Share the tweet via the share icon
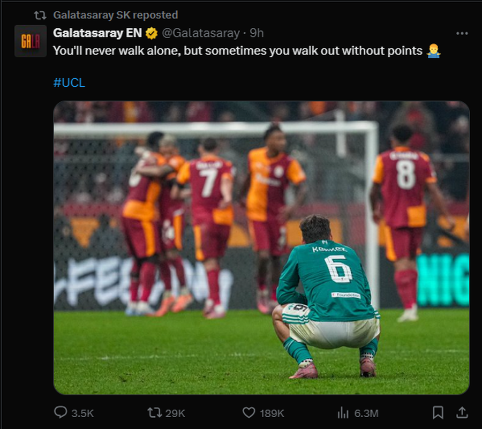Screen dimensions: 482x429 [x=461, y=413]
